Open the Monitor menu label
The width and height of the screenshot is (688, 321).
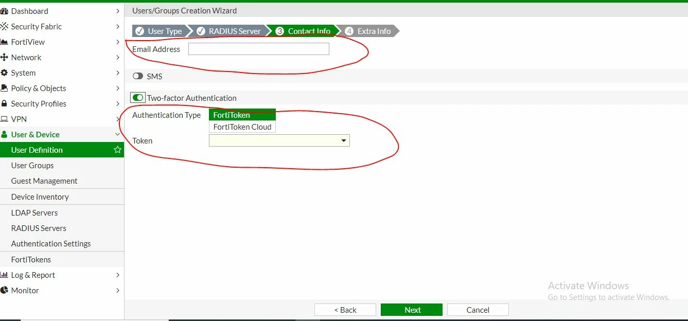tap(25, 290)
